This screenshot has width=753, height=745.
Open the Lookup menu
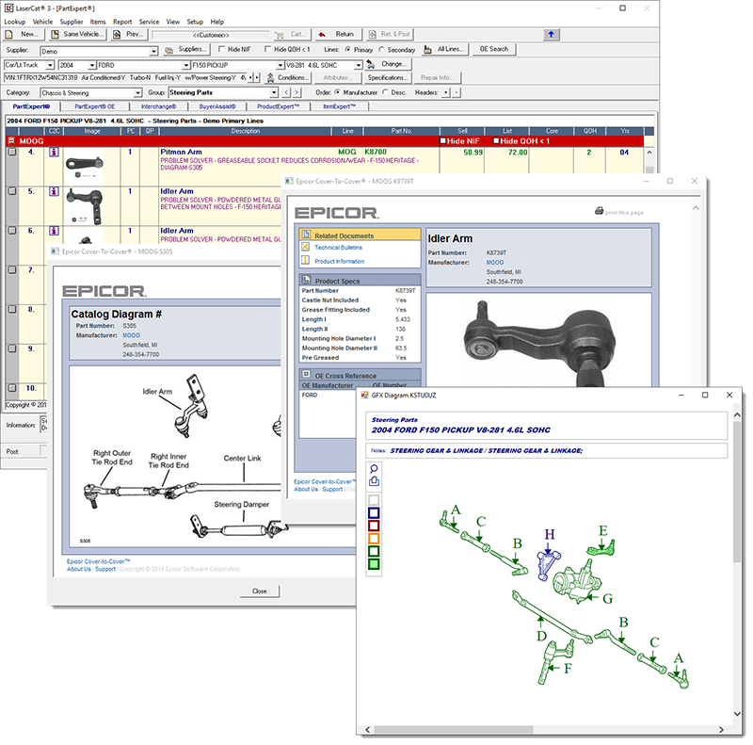click(14, 22)
